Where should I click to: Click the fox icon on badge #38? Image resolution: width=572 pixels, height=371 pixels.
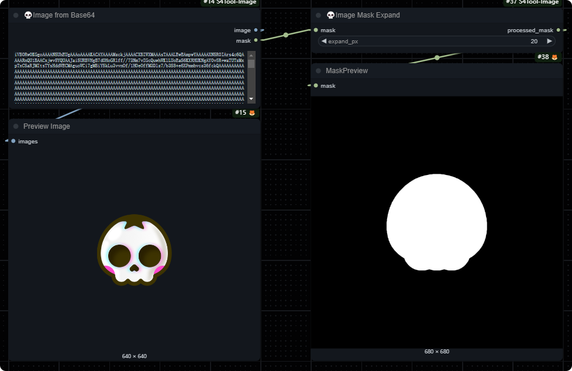[x=554, y=57]
